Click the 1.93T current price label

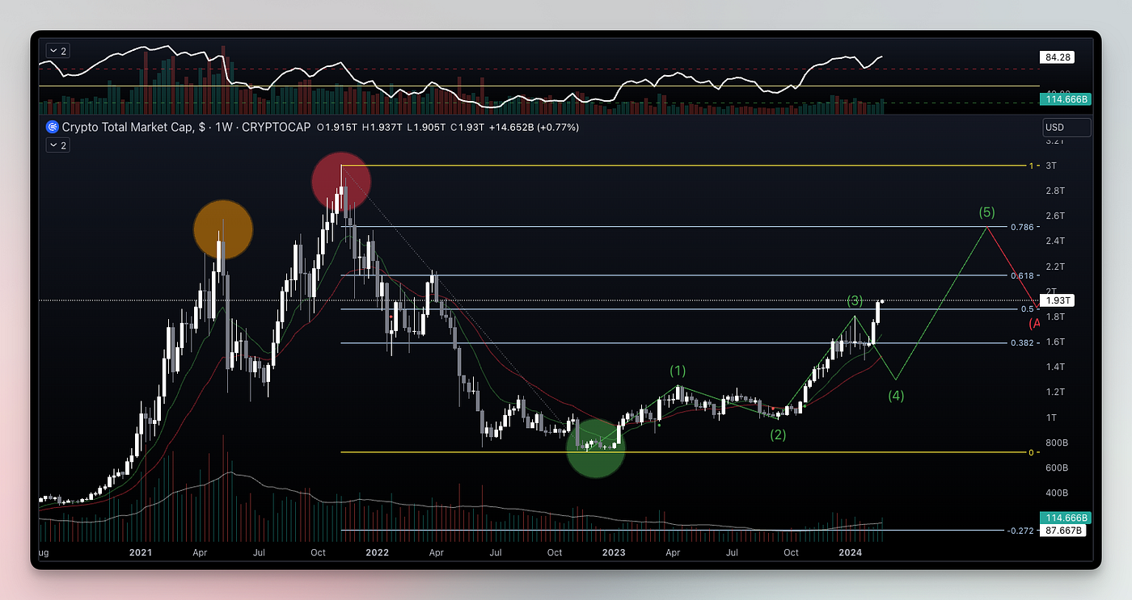coord(1058,300)
